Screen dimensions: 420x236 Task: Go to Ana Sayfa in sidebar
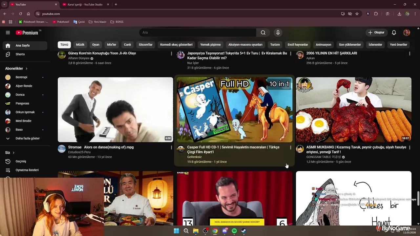(x=25, y=46)
